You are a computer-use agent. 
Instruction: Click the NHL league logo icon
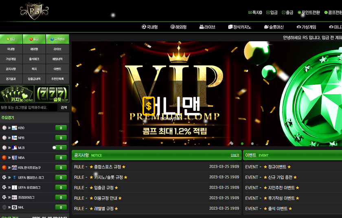tap(14, 207)
